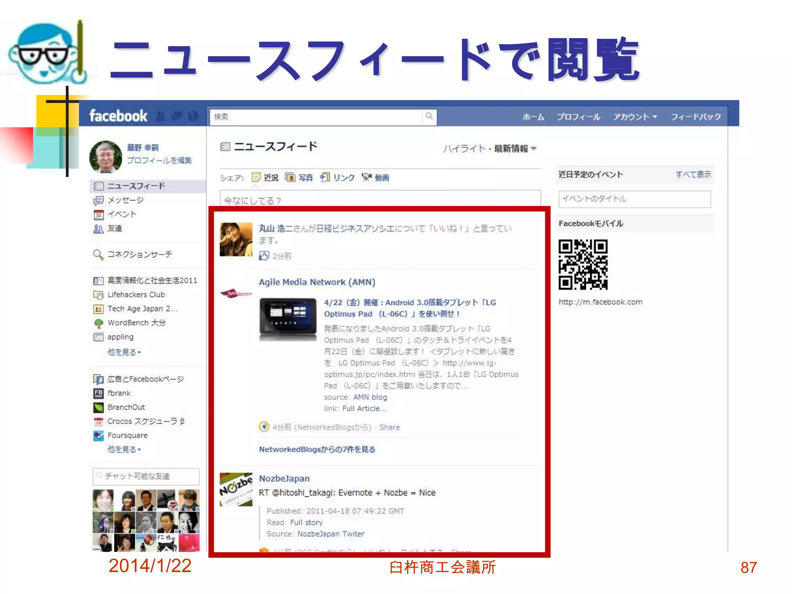The image size is (792, 594).
Task: Click the イベントのタイトル input field
Action: click(x=635, y=199)
